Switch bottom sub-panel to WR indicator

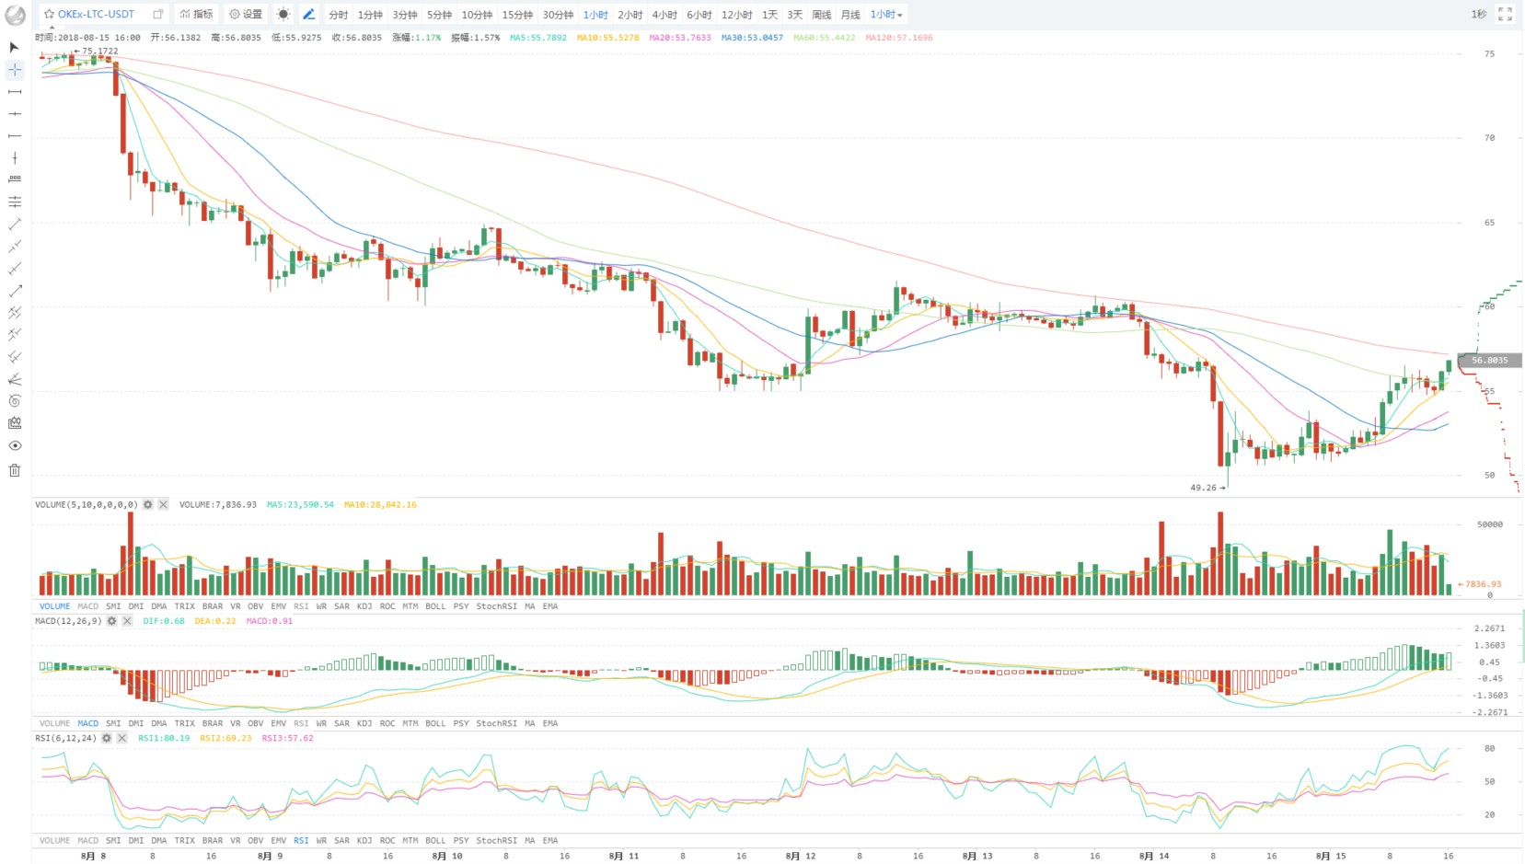coord(321,840)
